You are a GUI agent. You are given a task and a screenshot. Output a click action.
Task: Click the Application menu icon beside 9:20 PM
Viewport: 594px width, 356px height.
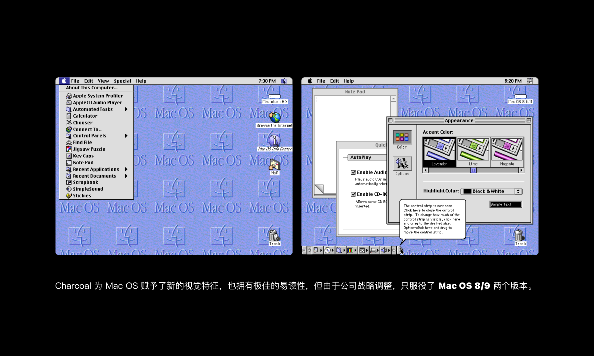(x=530, y=81)
